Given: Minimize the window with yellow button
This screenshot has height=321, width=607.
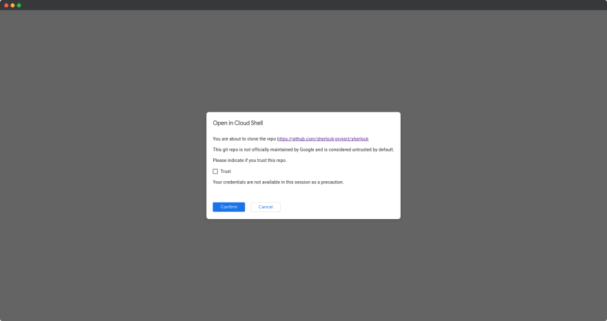Looking at the screenshot, I should click(x=12, y=6).
